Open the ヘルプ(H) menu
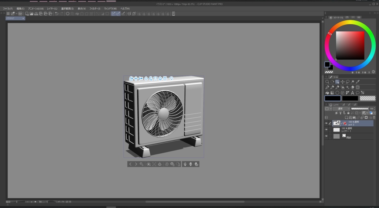The image size is (379, 208). (x=125, y=9)
